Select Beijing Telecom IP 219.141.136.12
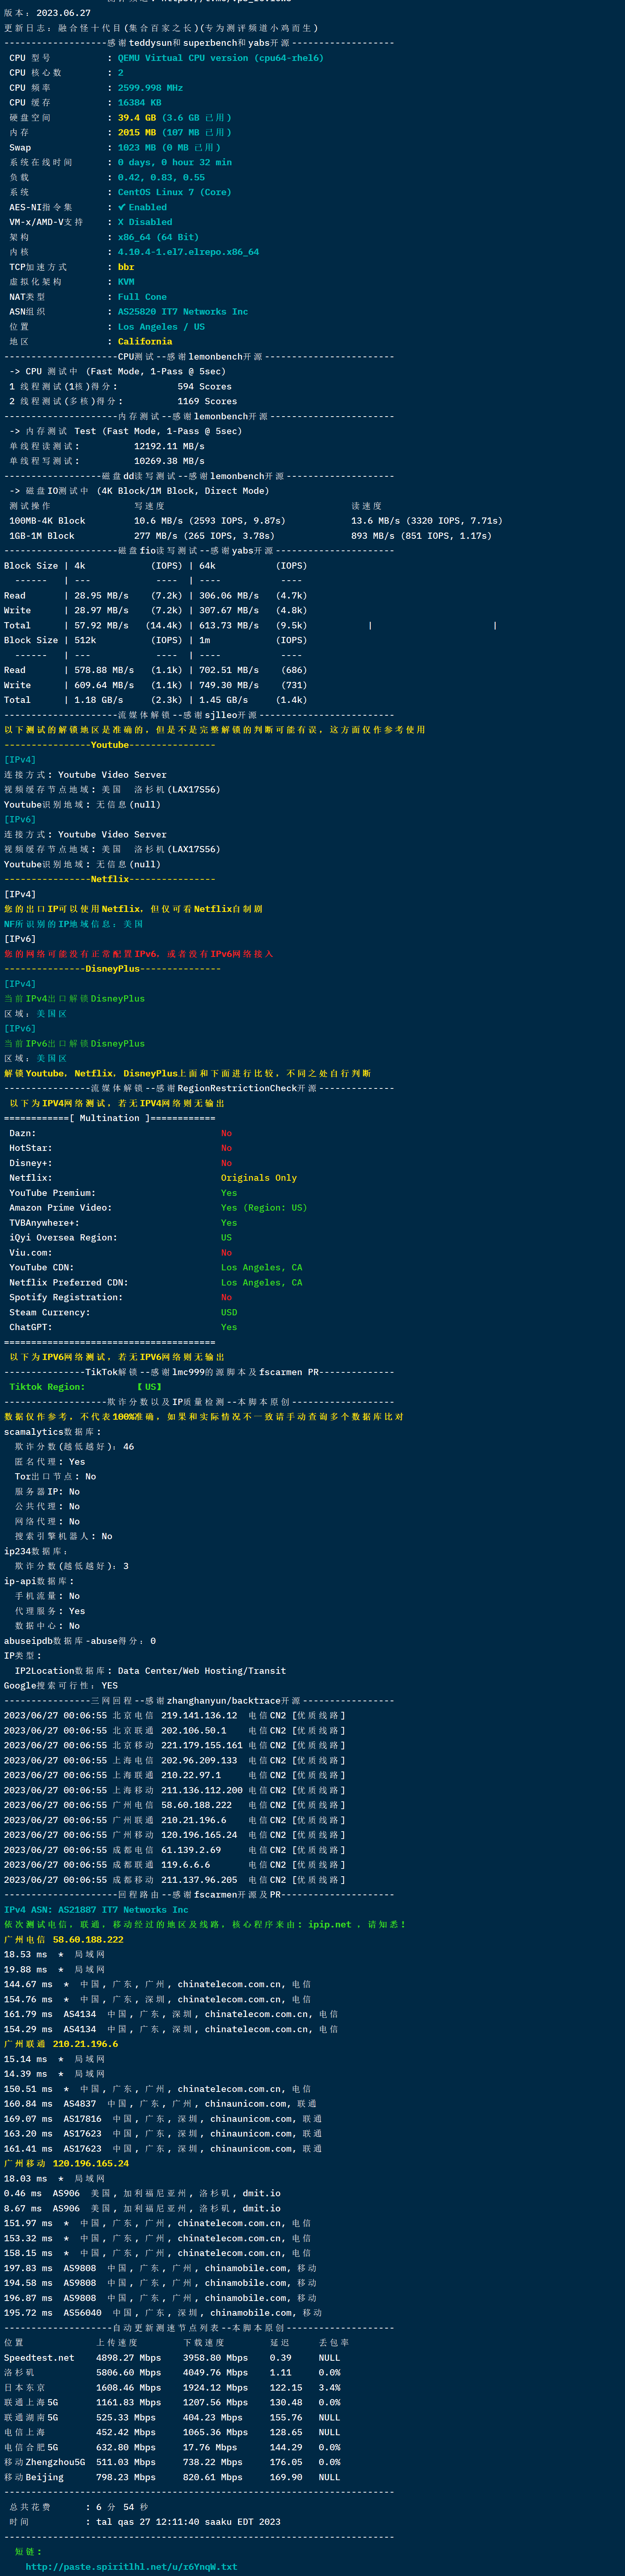625x2576 pixels. (x=199, y=1715)
